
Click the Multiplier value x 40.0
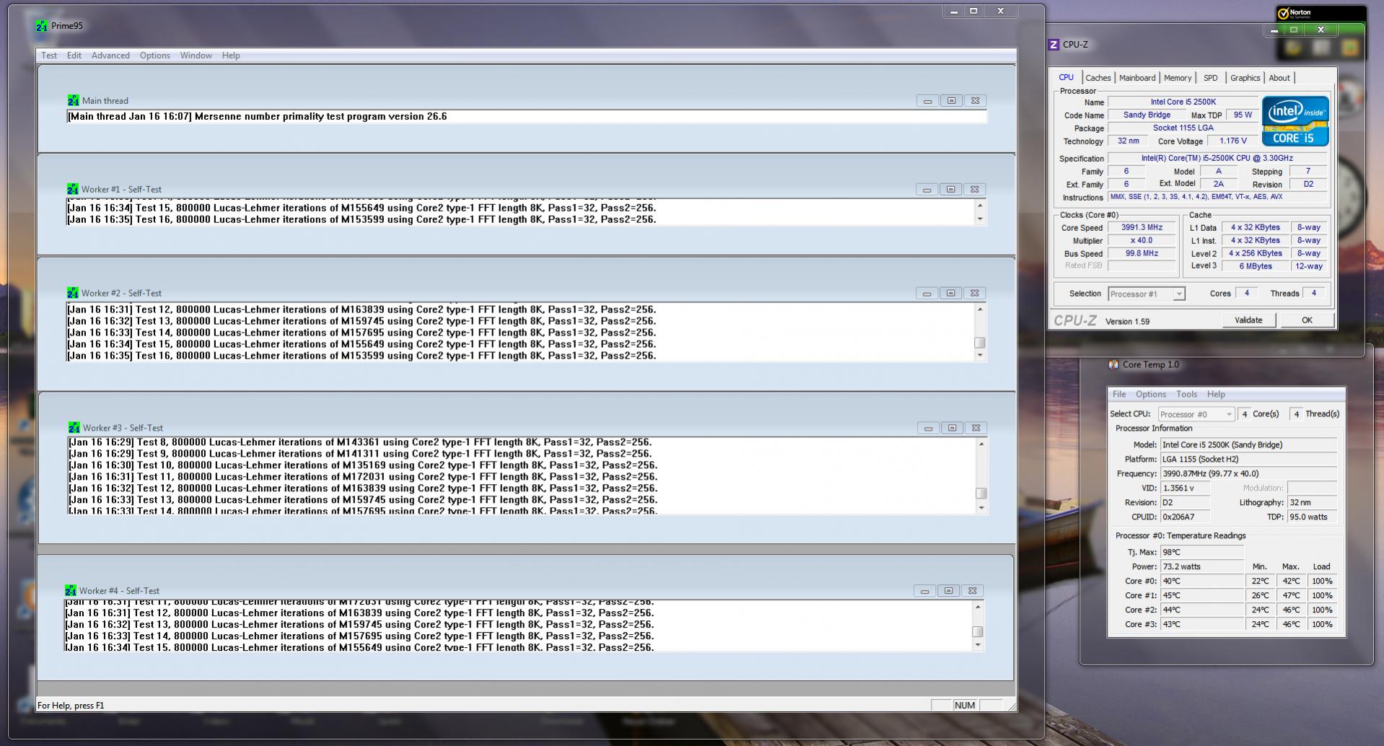coord(1142,240)
